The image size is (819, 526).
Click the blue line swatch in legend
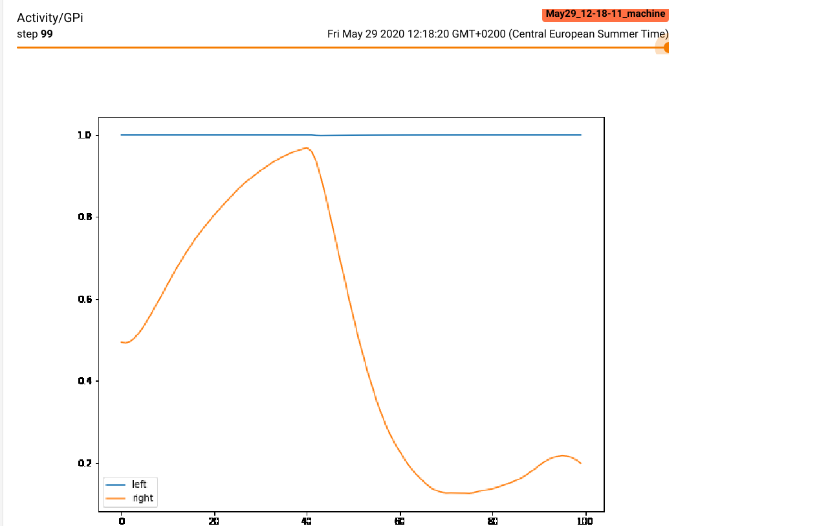point(116,485)
